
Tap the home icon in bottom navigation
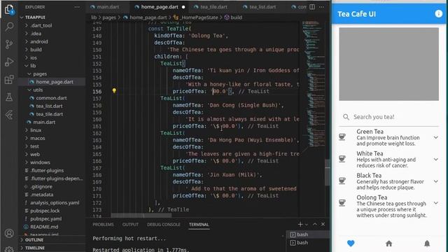click(x=389, y=244)
